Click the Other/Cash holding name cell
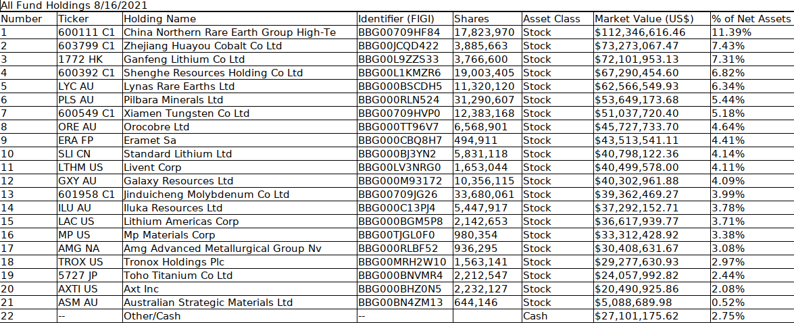The image size is (794, 335). [x=239, y=316]
